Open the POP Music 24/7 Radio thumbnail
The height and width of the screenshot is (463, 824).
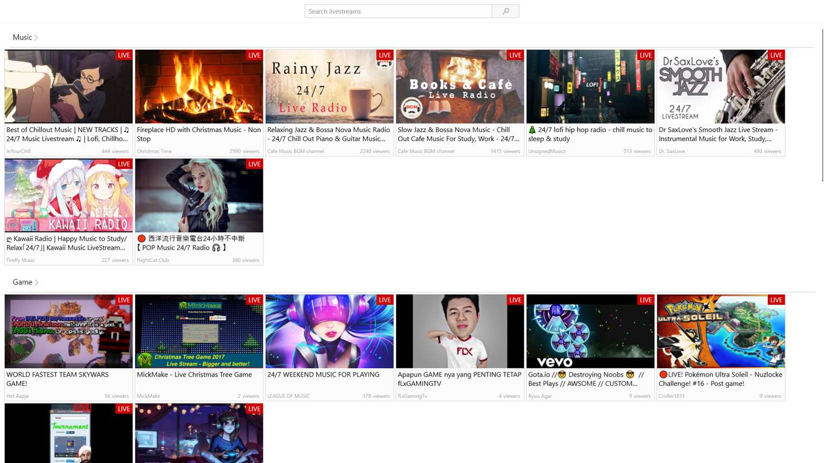click(x=199, y=195)
